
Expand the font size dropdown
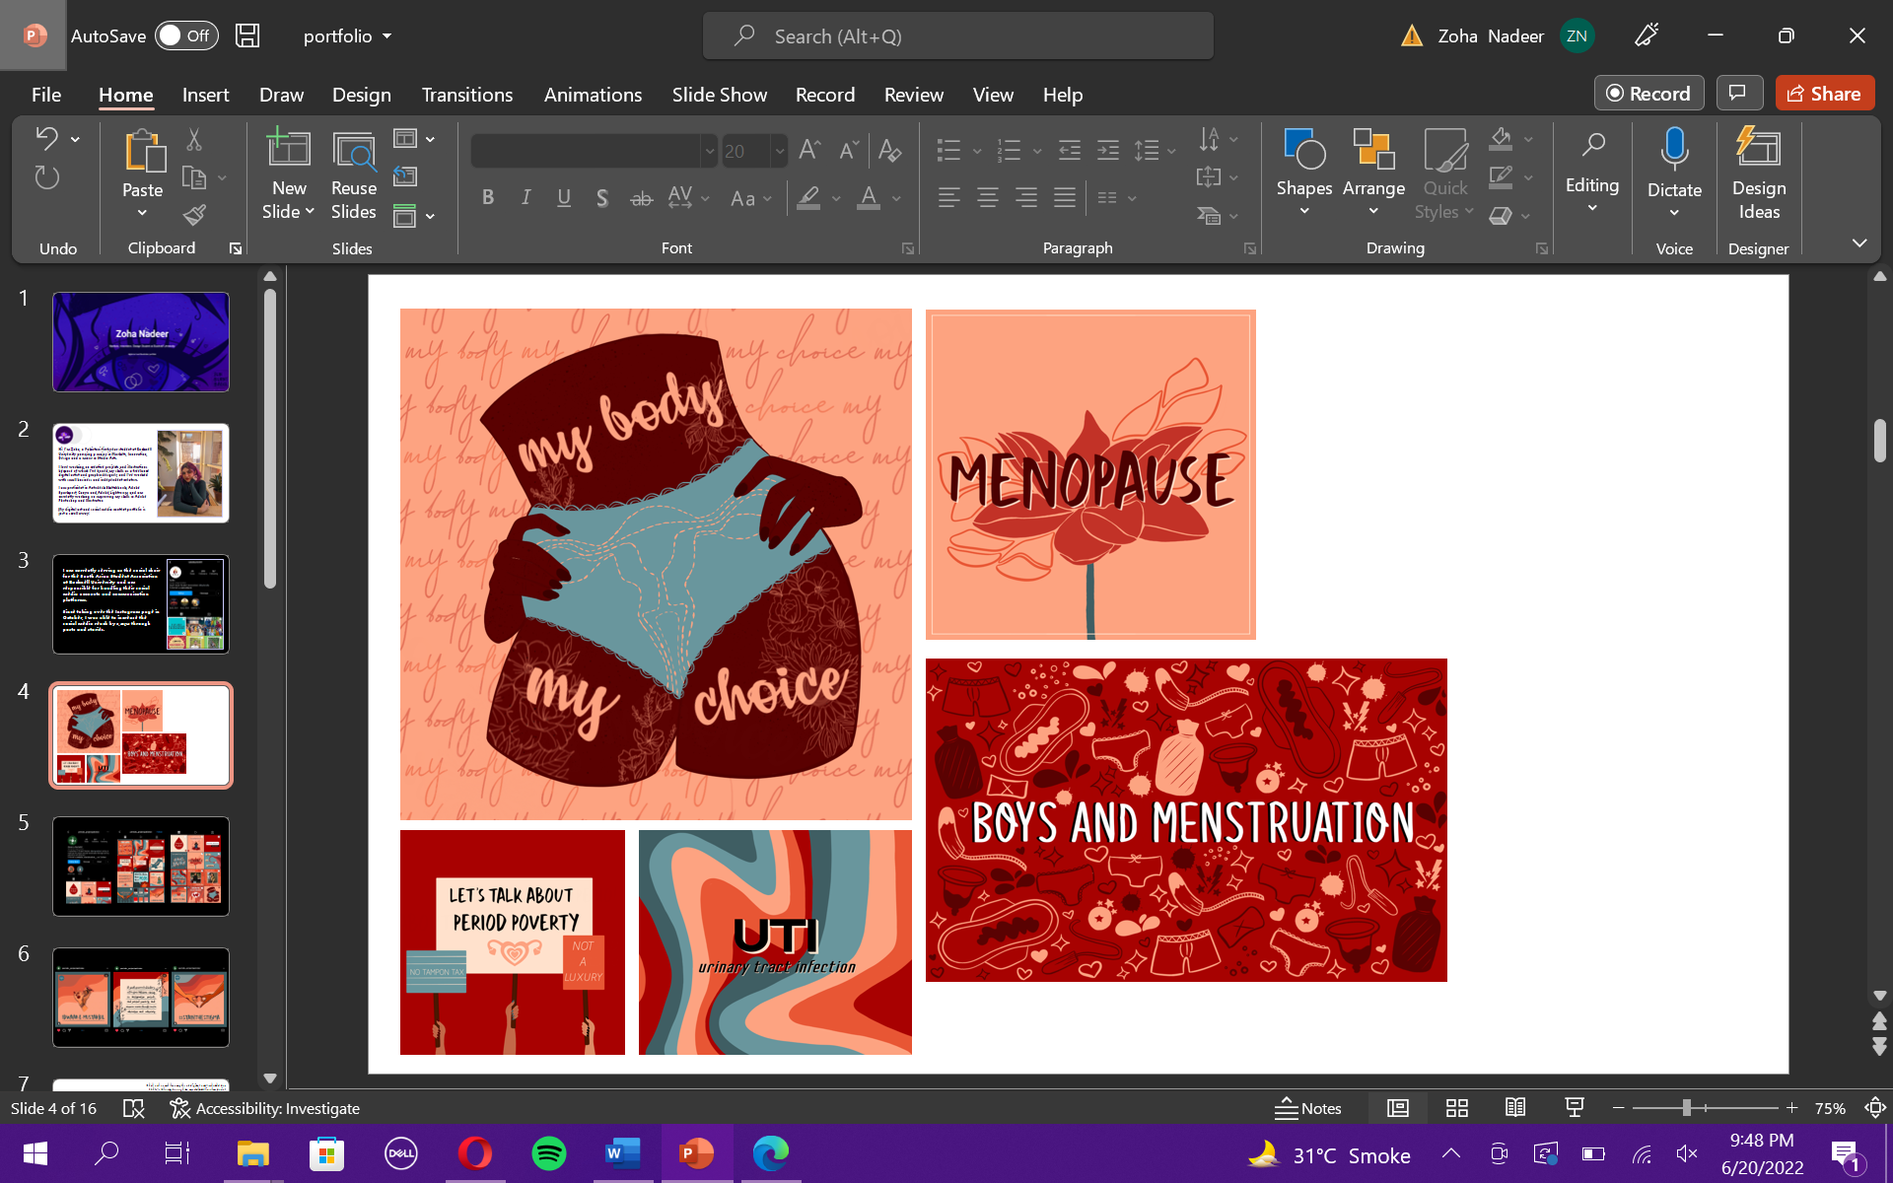pos(779,151)
